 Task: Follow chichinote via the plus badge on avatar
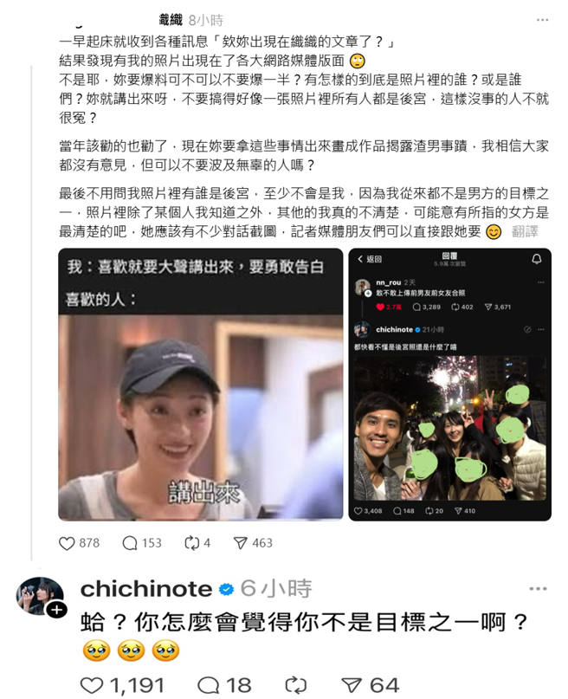point(57,611)
